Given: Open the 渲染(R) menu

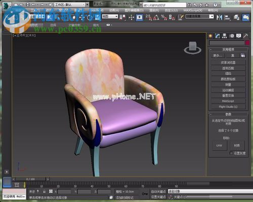Looking at the screenshot, I should point(154,11).
